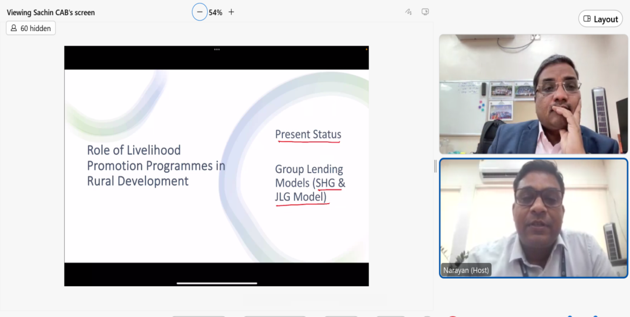Click the Present Status heading on slide
This screenshot has height=317, width=630.
[x=308, y=134]
